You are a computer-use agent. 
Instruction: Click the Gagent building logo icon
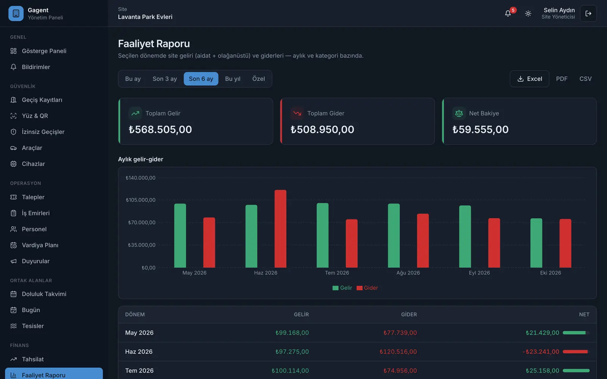[16, 14]
